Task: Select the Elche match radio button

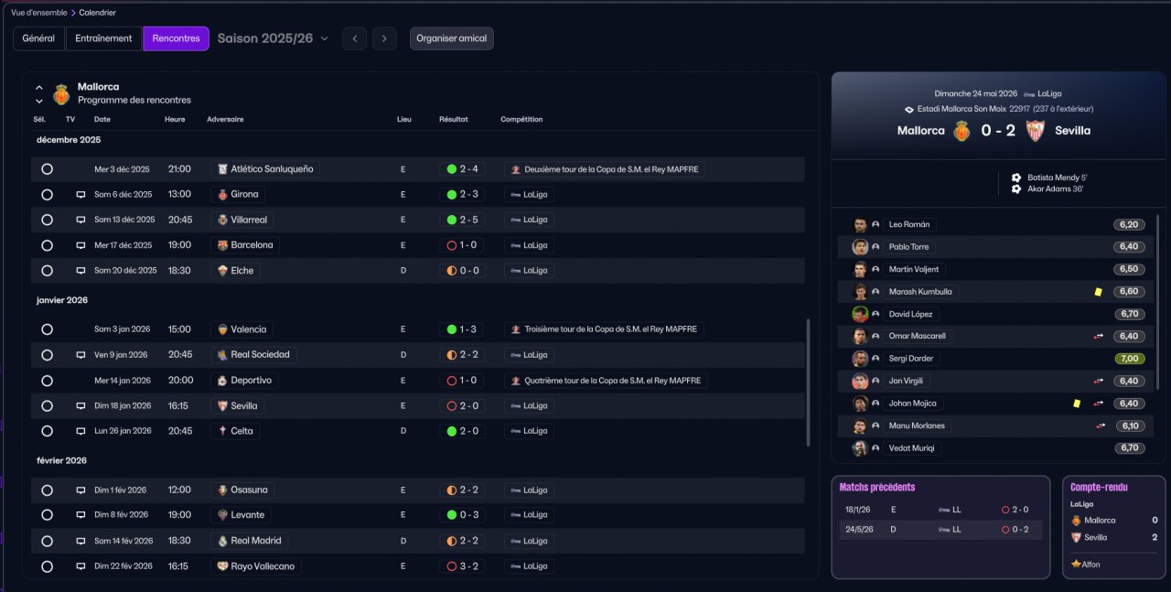Action: coord(47,271)
